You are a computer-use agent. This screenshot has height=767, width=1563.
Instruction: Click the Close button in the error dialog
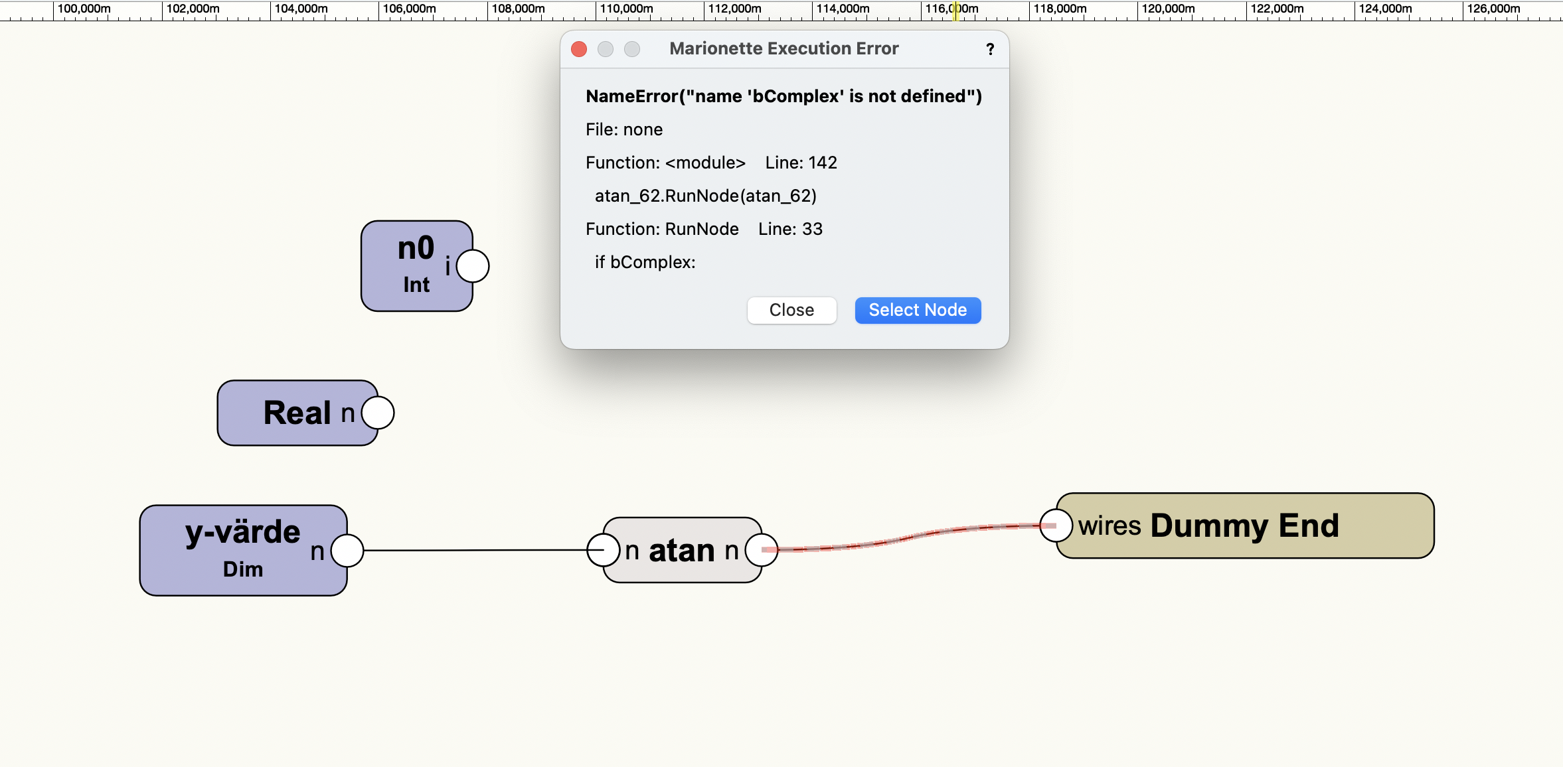click(x=791, y=310)
